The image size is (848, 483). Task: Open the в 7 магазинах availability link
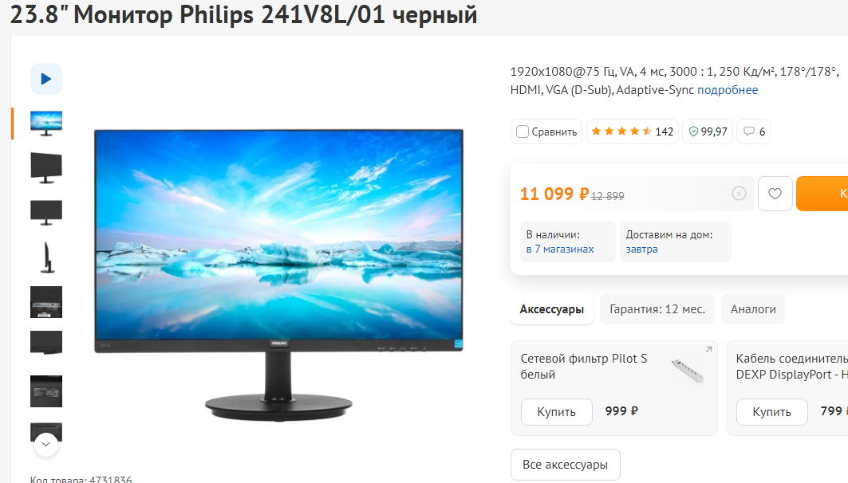[x=560, y=249]
